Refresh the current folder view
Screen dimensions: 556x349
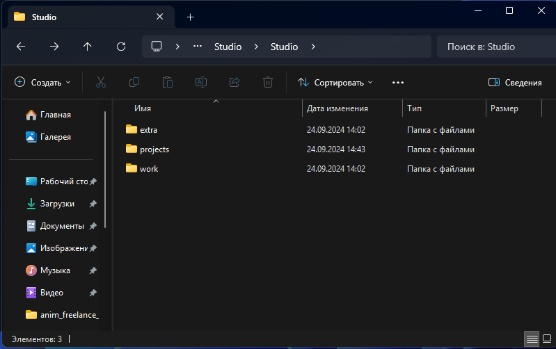click(121, 47)
